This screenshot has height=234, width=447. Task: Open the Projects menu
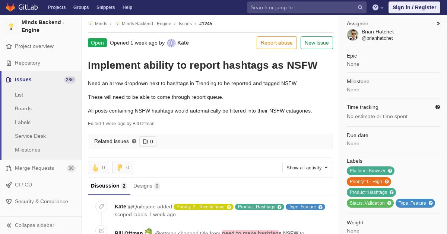[x=57, y=7]
